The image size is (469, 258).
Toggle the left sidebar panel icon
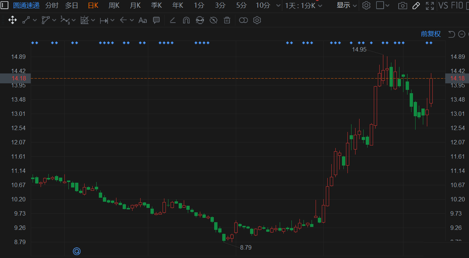(4, 5)
